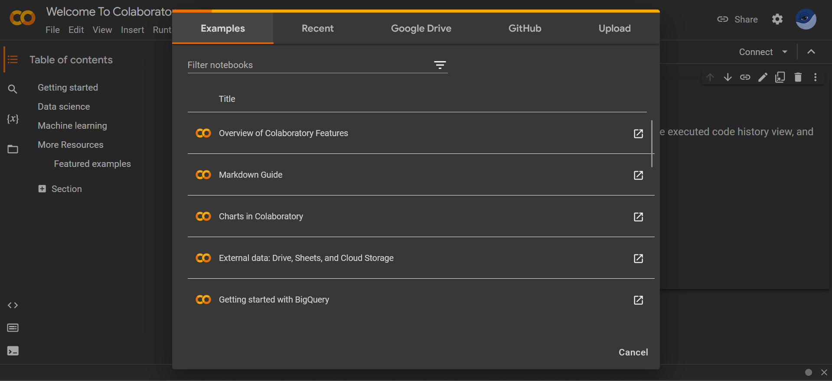Collapse the header with the up chevron

(811, 52)
